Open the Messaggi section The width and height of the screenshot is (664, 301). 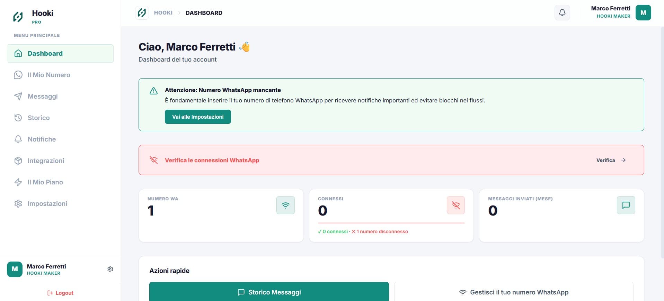coord(60,97)
